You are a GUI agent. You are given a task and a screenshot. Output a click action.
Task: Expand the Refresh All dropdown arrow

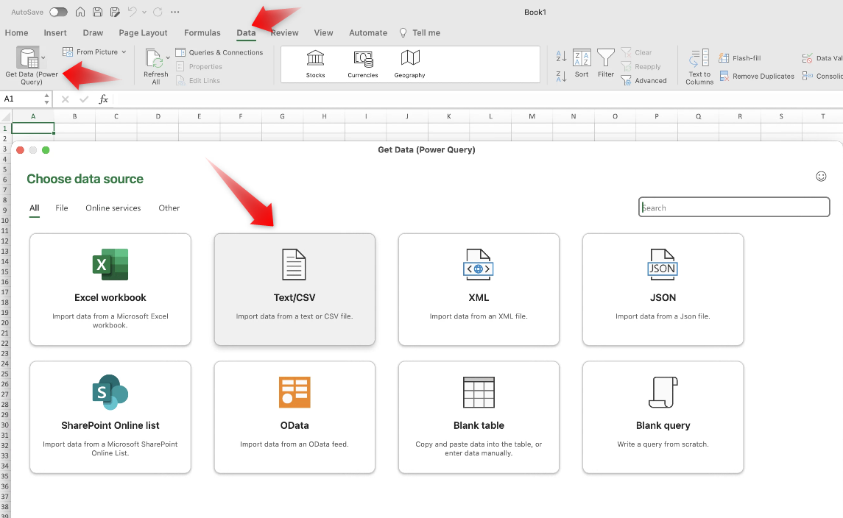(x=168, y=57)
